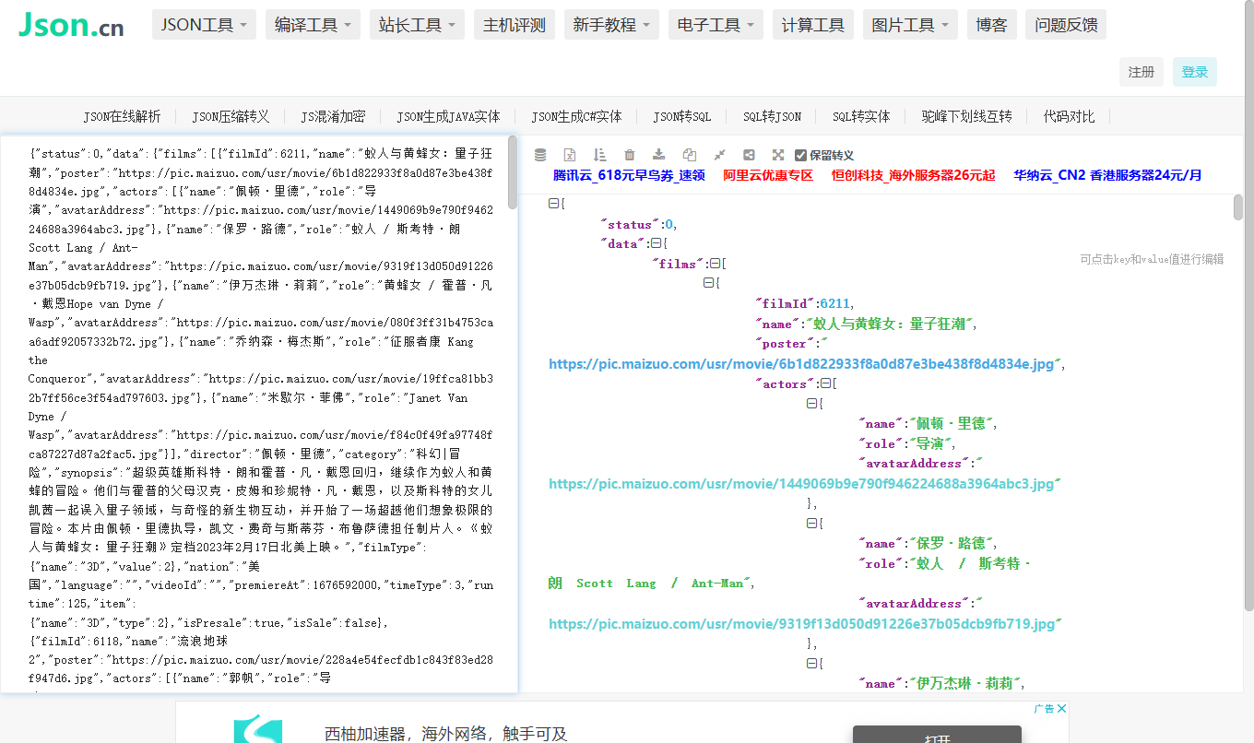Click the sort JSON keys icon

(x=599, y=155)
